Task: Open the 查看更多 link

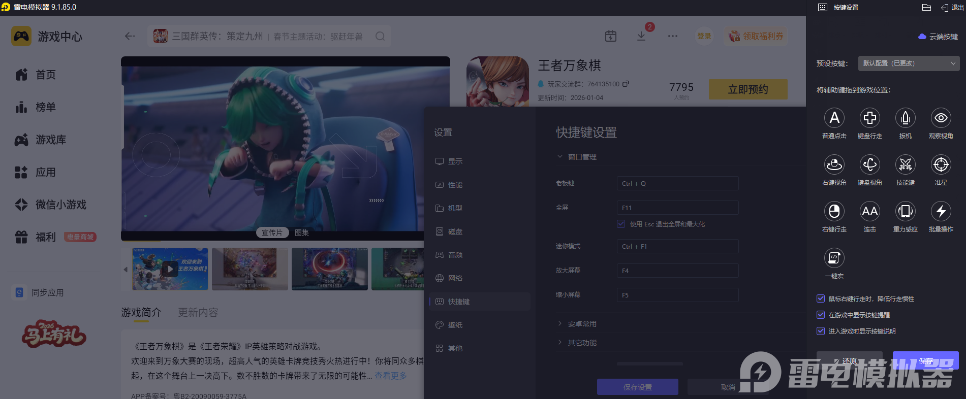Action: point(391,376)
